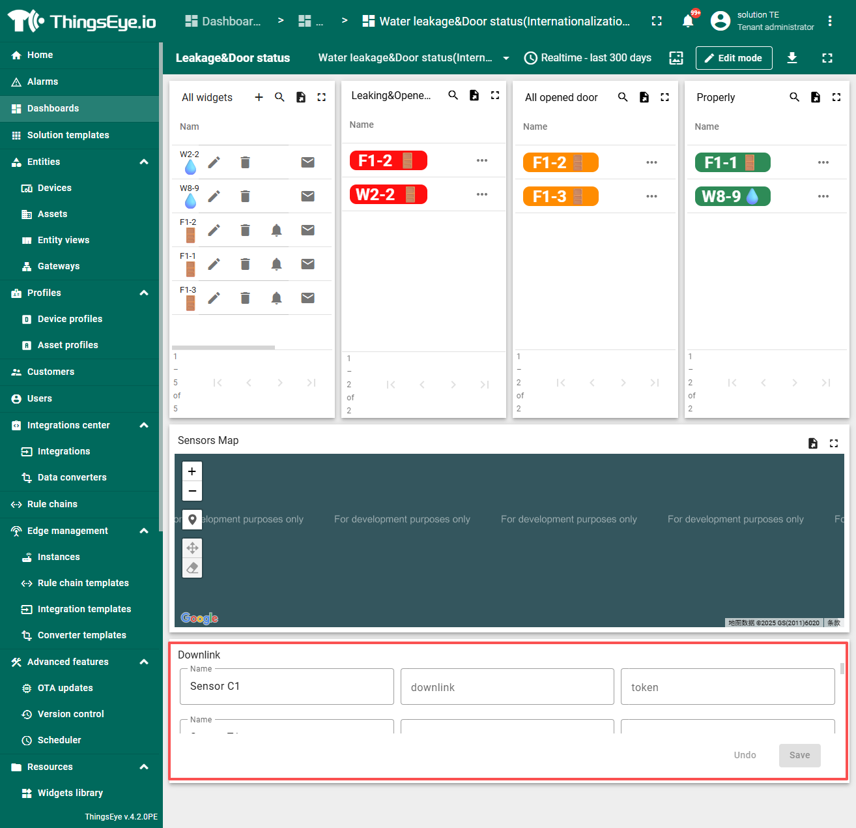
Task: Collapse the Entities sidebar section
Action: pos(144,162)
